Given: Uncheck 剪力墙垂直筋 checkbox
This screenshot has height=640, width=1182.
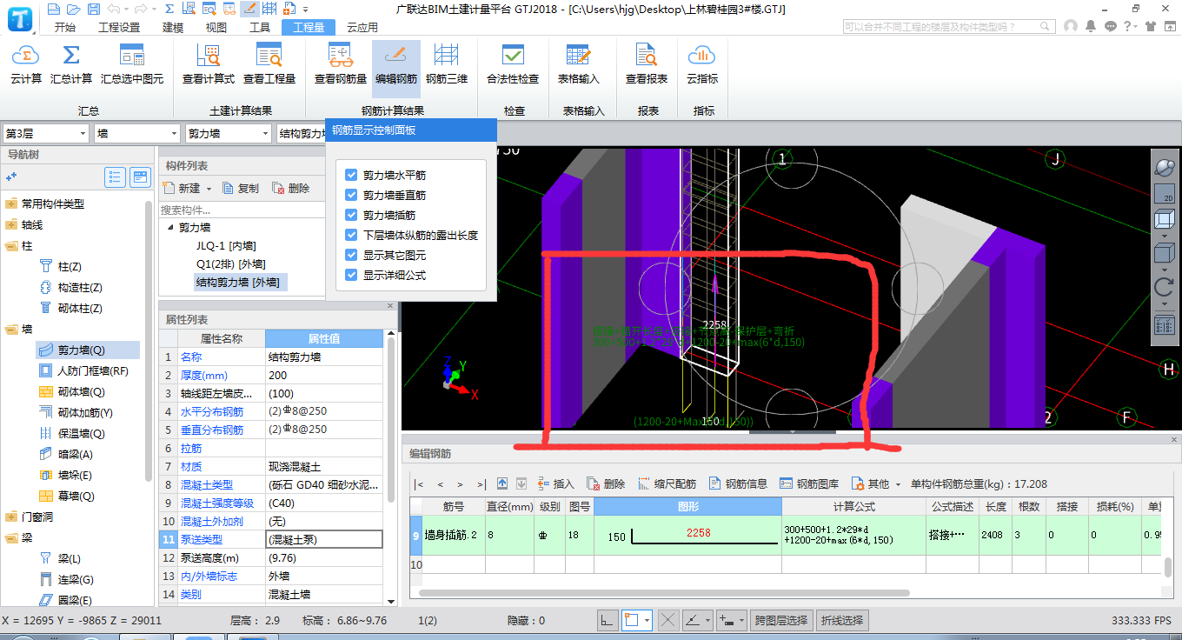Looking at the screenshot, I should coord(351,195).
